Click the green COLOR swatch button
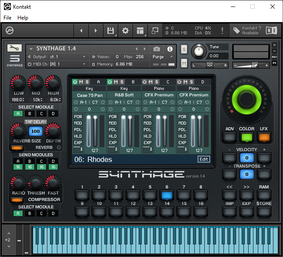283x257 pixels. pos(247,137)
